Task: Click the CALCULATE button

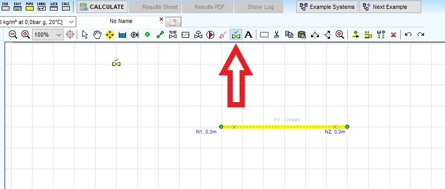Action: (102, 7)
